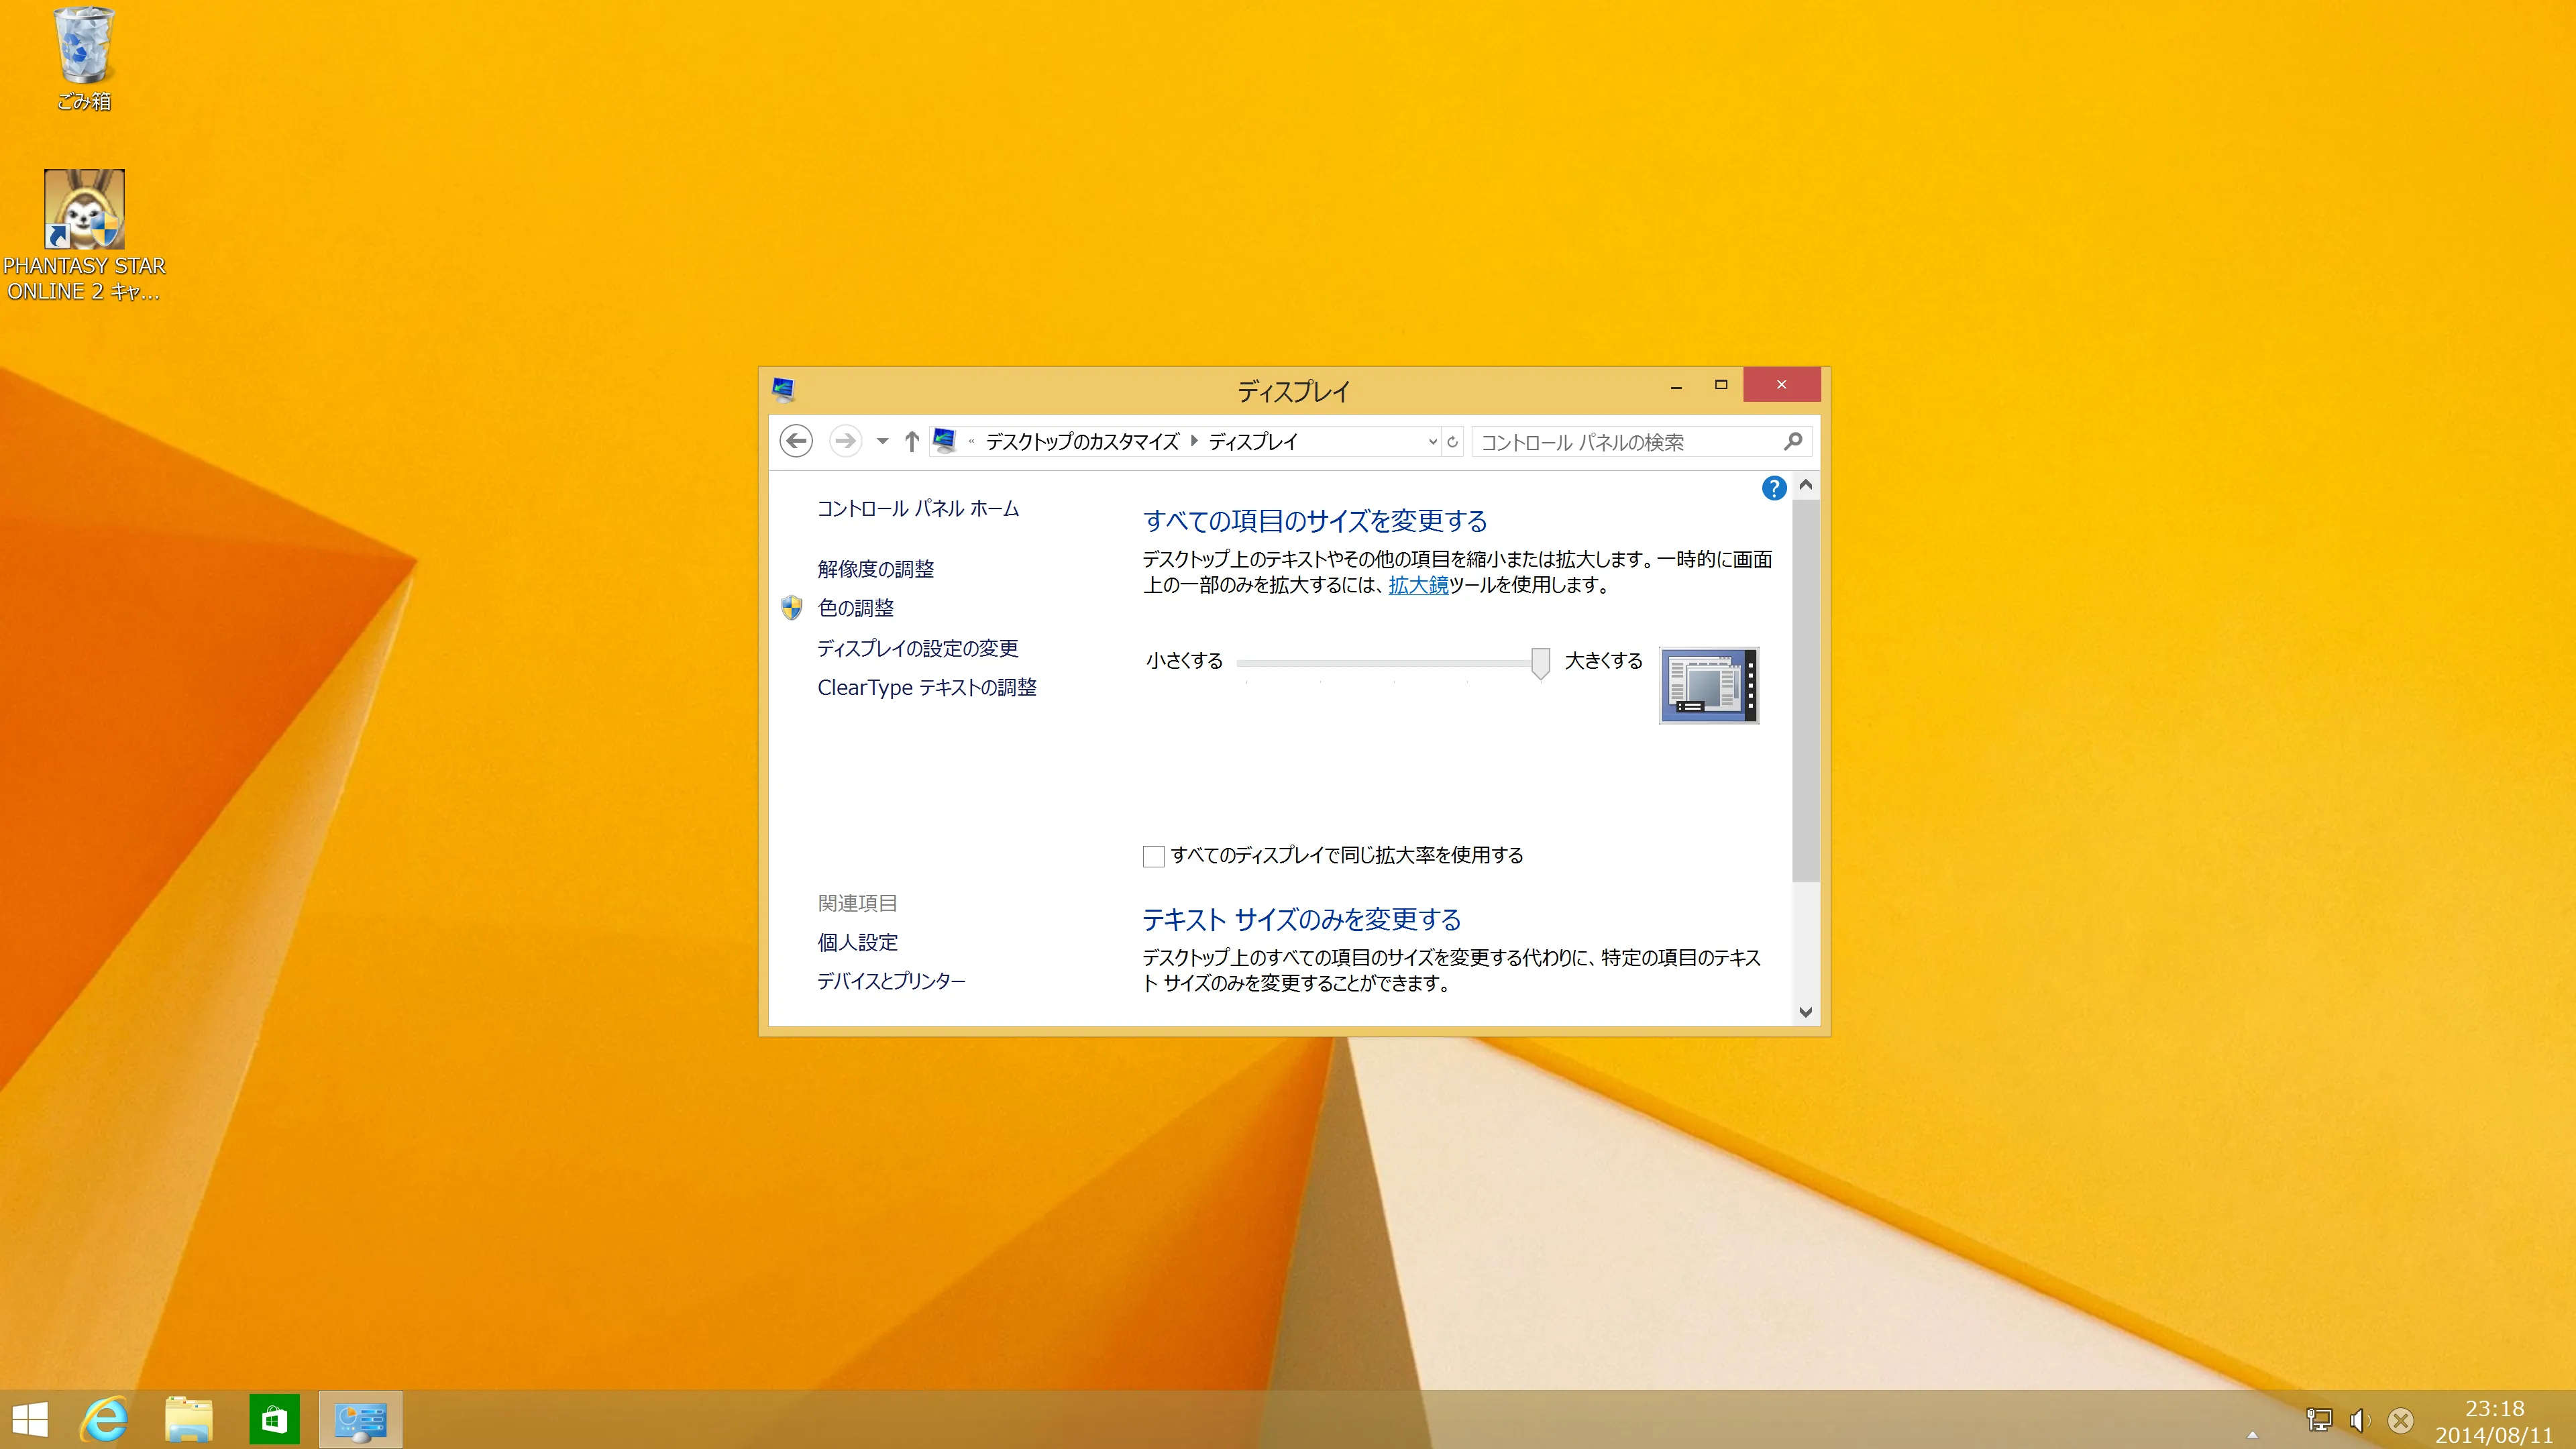
Task: Launch Internet Explorer from the taskbar
Action: pos(105,1419)
